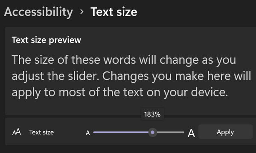Click the gray unfilled slider track
This screenshot has height=153, width=256.
pyautogui.click(x=170, y=132)
